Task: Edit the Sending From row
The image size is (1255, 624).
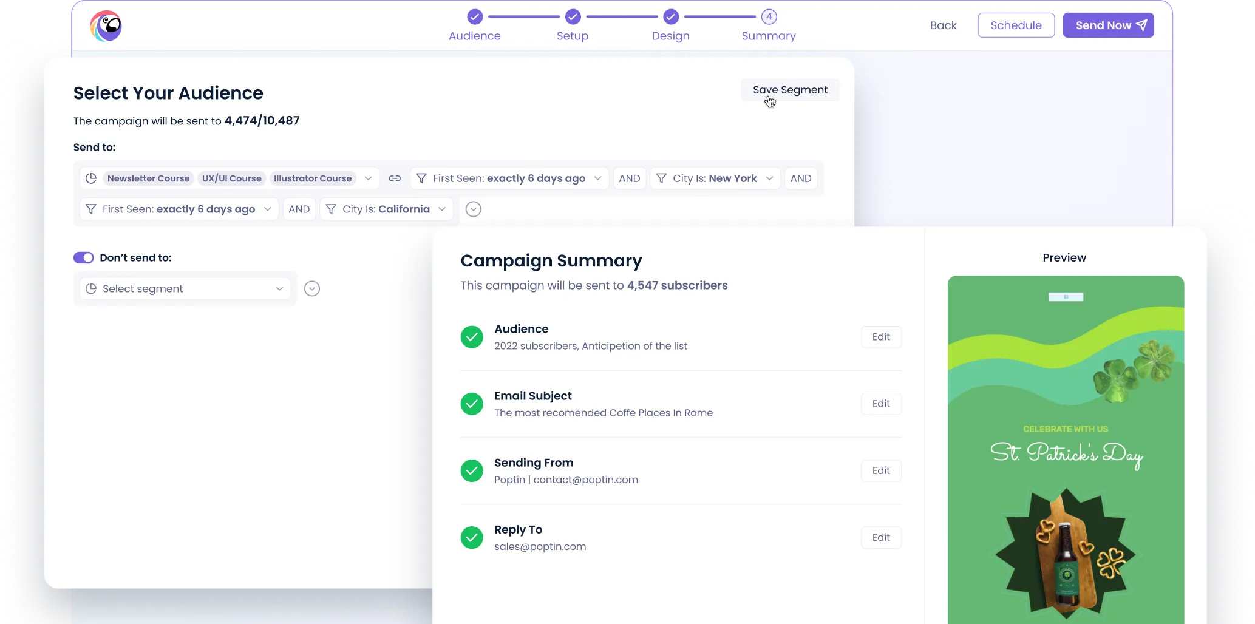Action: click(x=882, y=470)
